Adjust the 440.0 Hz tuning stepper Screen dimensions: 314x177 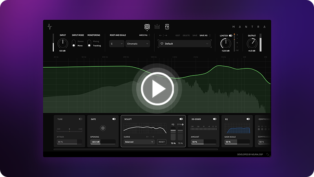click(x=149, y=35)
